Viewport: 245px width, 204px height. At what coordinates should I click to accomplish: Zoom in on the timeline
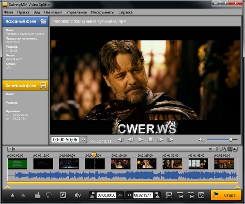coord(225,149)
